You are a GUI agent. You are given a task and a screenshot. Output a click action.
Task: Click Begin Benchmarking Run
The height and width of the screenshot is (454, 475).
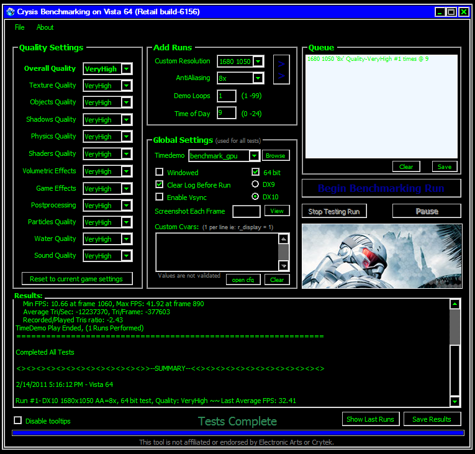tap(381, 188)
